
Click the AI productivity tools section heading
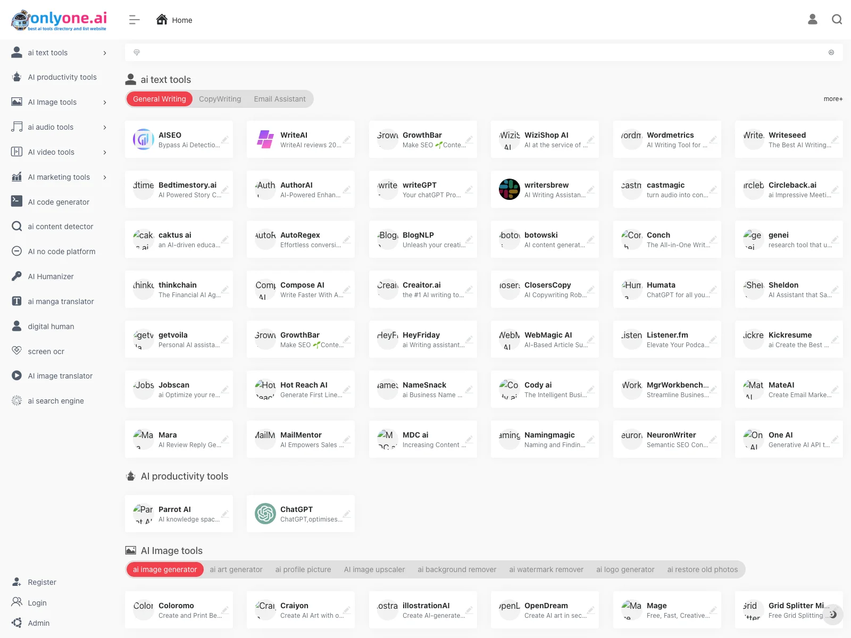tap(184, 476)
